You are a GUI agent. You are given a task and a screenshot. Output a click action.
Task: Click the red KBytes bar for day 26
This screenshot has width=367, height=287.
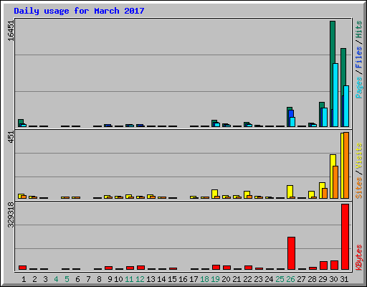point(291,253)
